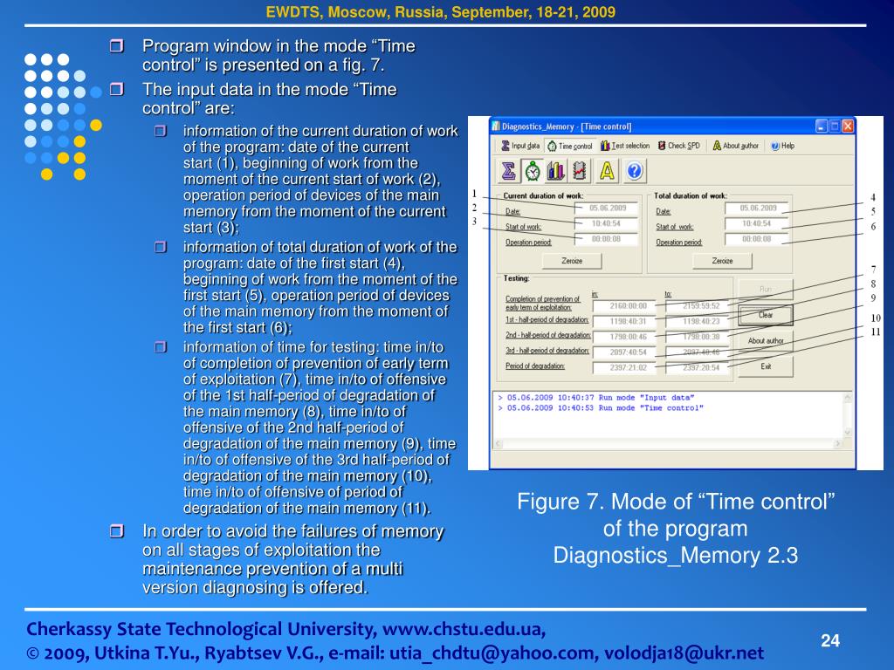Click the Date field in Current duration

pos(606,208)
